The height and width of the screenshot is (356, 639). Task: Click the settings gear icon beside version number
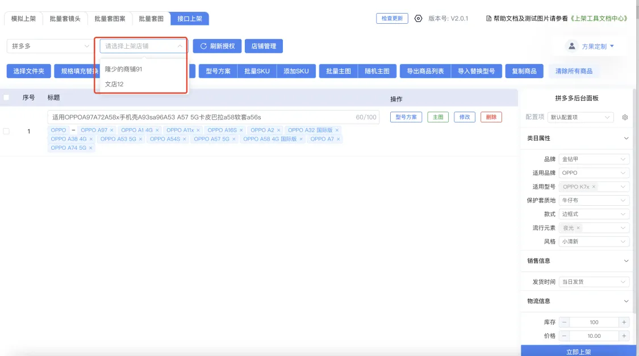pyautogui.click(x=419, y=18)
